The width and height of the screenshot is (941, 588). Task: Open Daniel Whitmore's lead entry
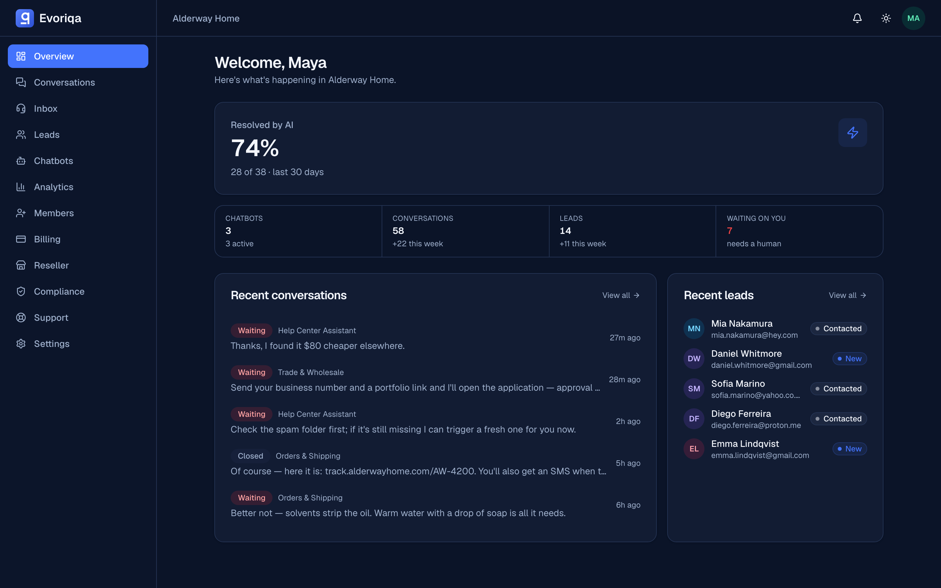pos(775,359)
